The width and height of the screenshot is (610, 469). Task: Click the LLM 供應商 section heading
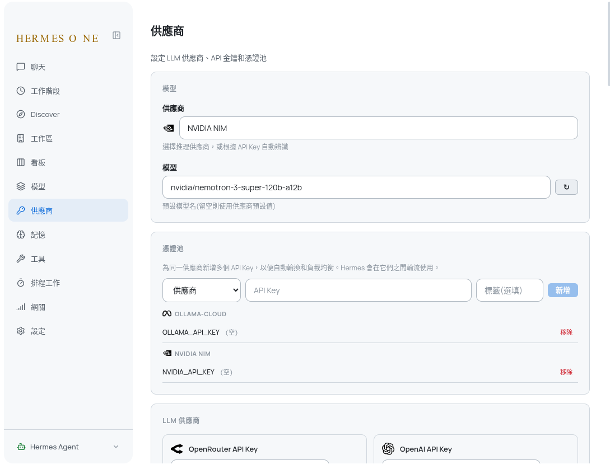pyautogui.click(x=181, y=420)
